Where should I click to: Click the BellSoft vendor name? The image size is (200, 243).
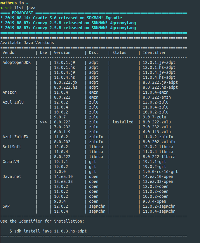(x=12, y=147)
